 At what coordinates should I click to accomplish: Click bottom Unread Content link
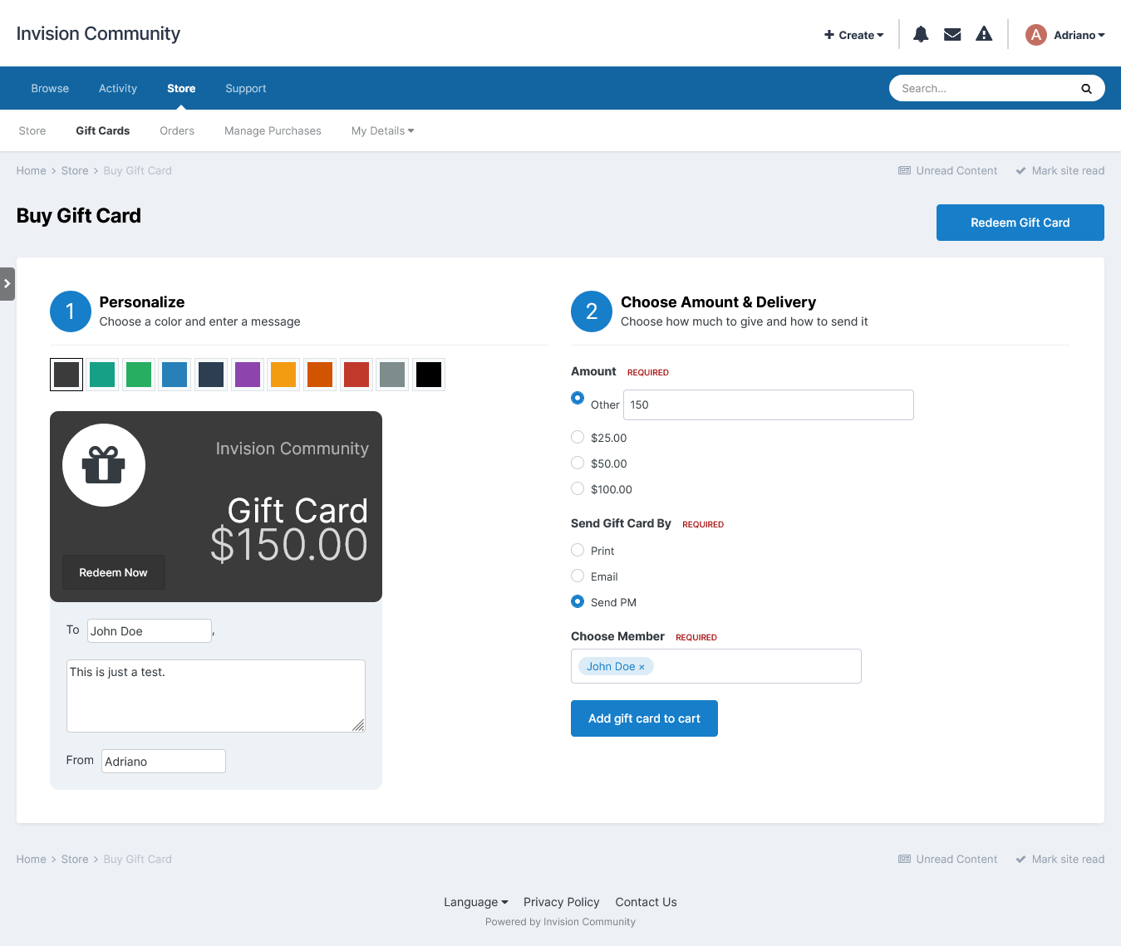[x=948, y=859]
